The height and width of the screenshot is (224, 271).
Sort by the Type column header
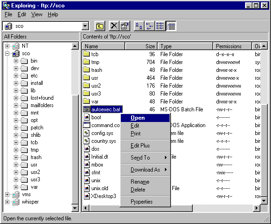(x=185, y=46)
